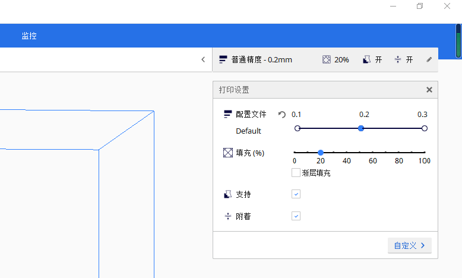Screen dimensions: 462x278
Task: Open the 自定义 settings button
Action: [409, 245]
